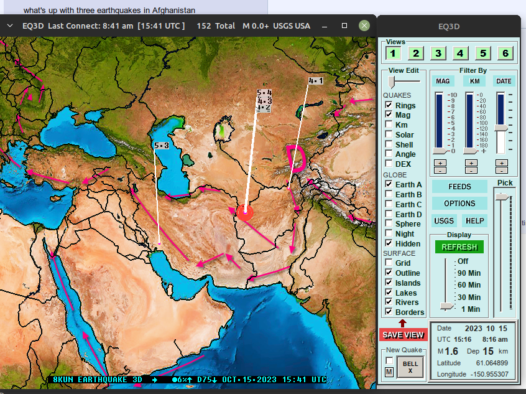Click the MAG filter button
526x394 pixels.
pyautogui.click(x=443, y=81)
